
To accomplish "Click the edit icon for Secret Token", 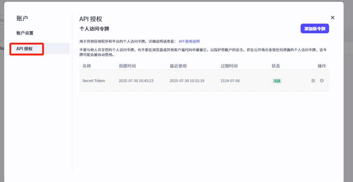I will (313, 81).
